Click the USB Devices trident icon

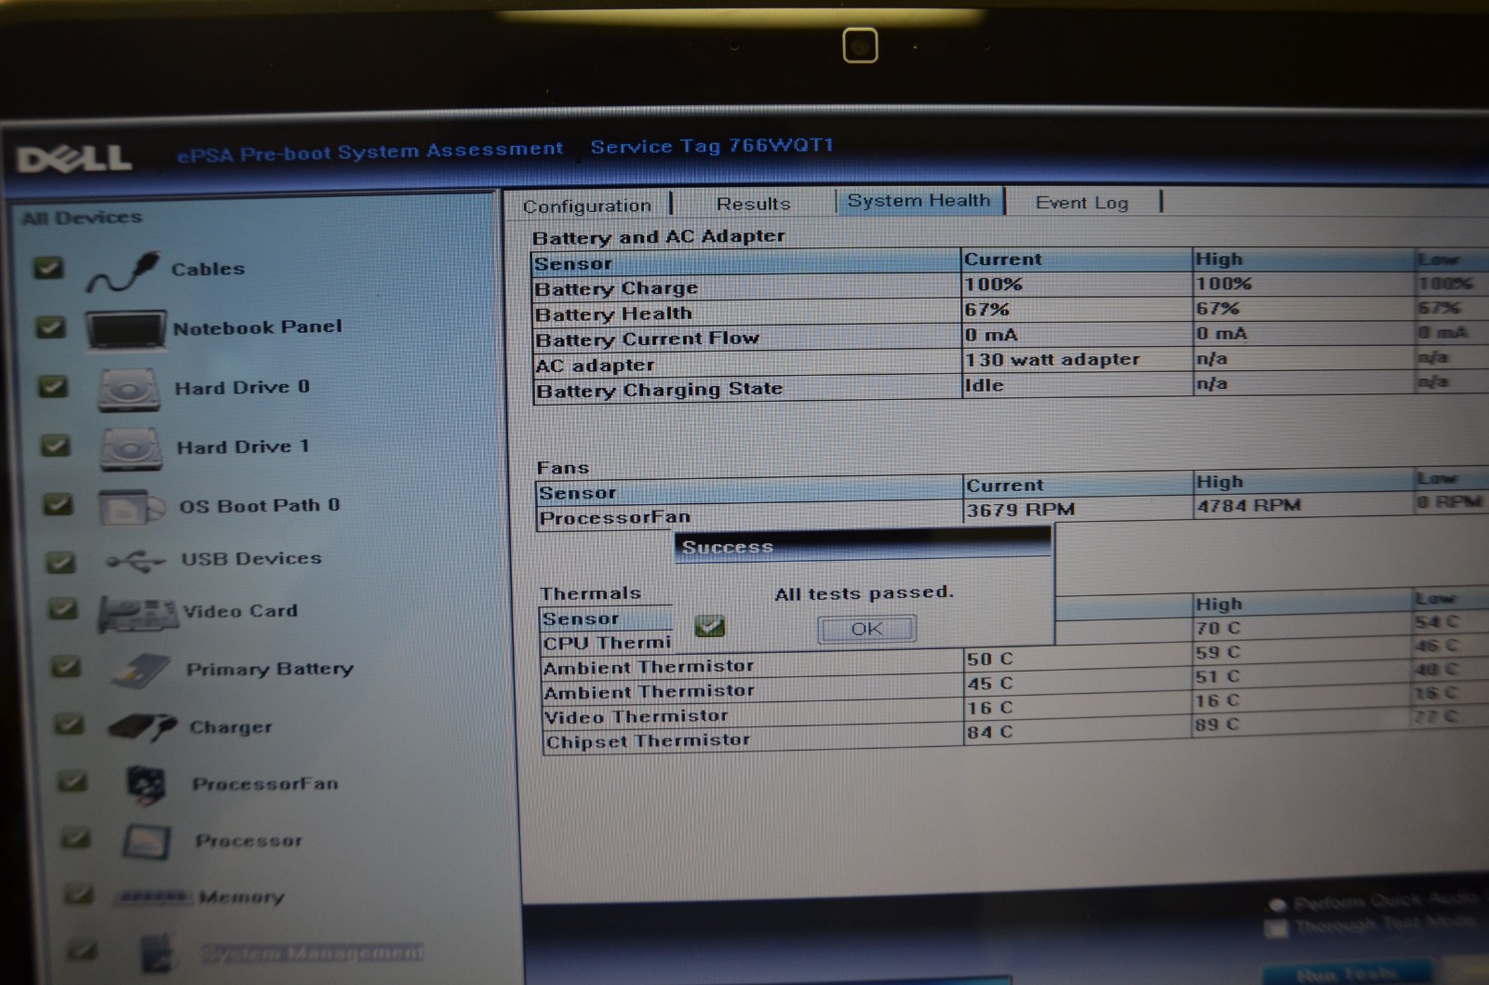[136, 561]
